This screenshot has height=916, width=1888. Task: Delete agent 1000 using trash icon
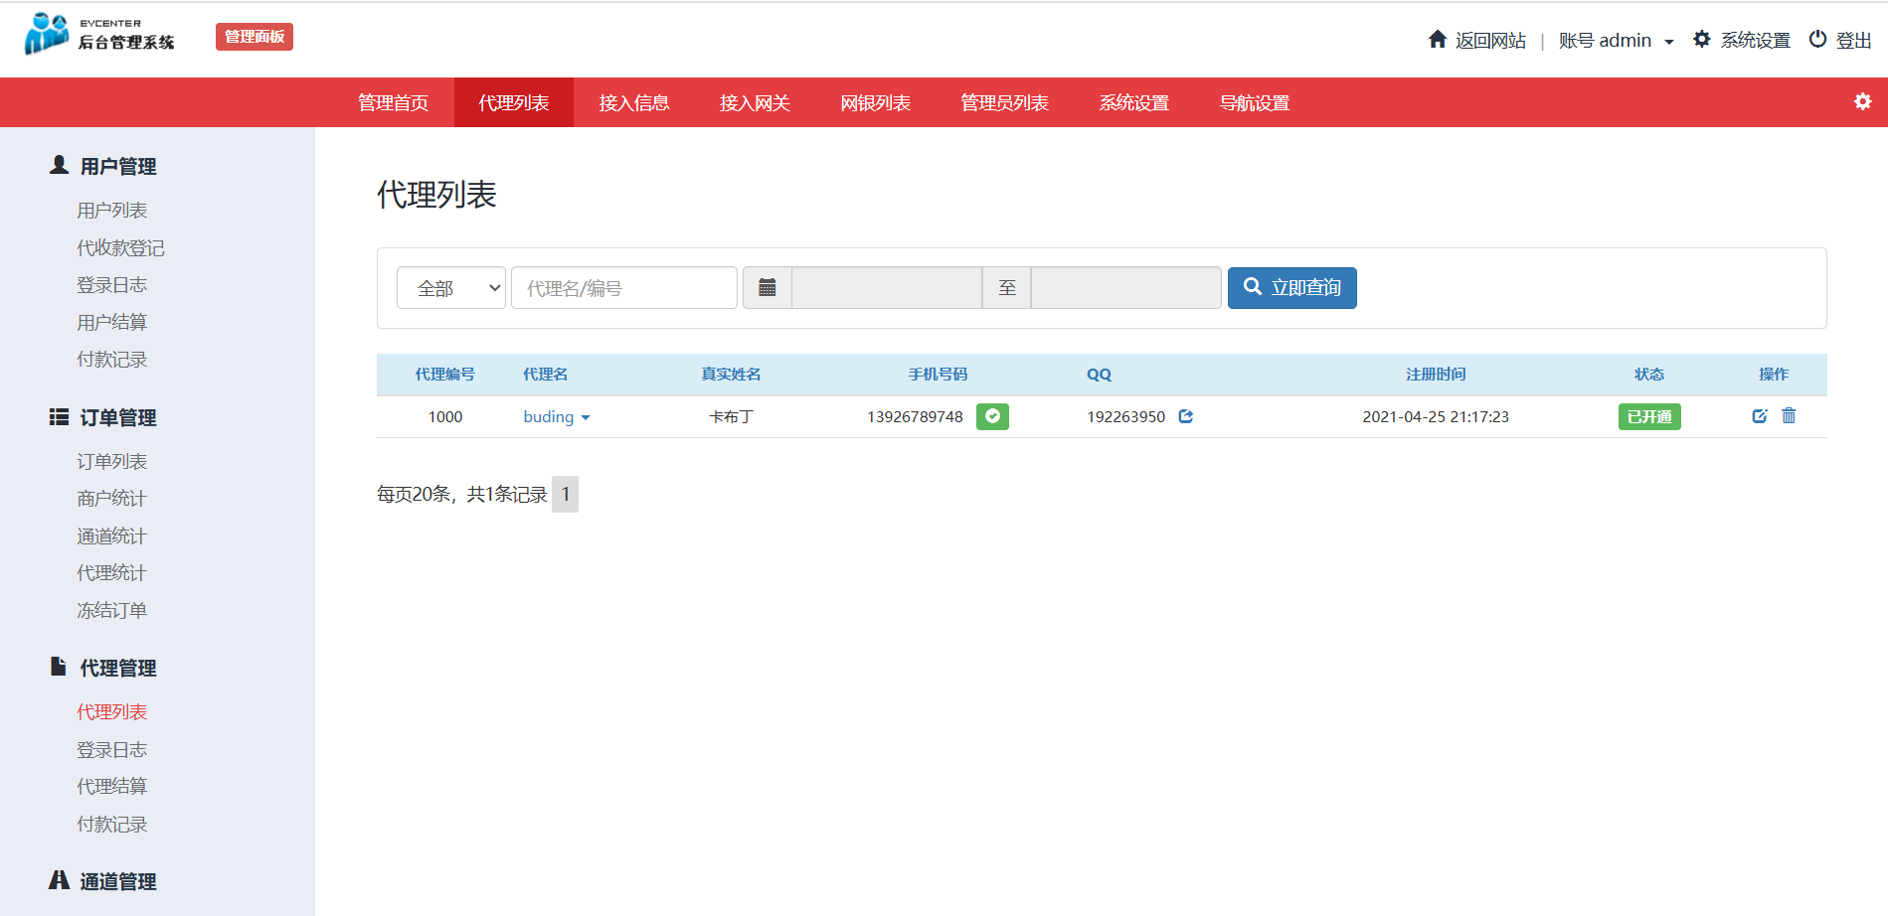click(1789, 416)
